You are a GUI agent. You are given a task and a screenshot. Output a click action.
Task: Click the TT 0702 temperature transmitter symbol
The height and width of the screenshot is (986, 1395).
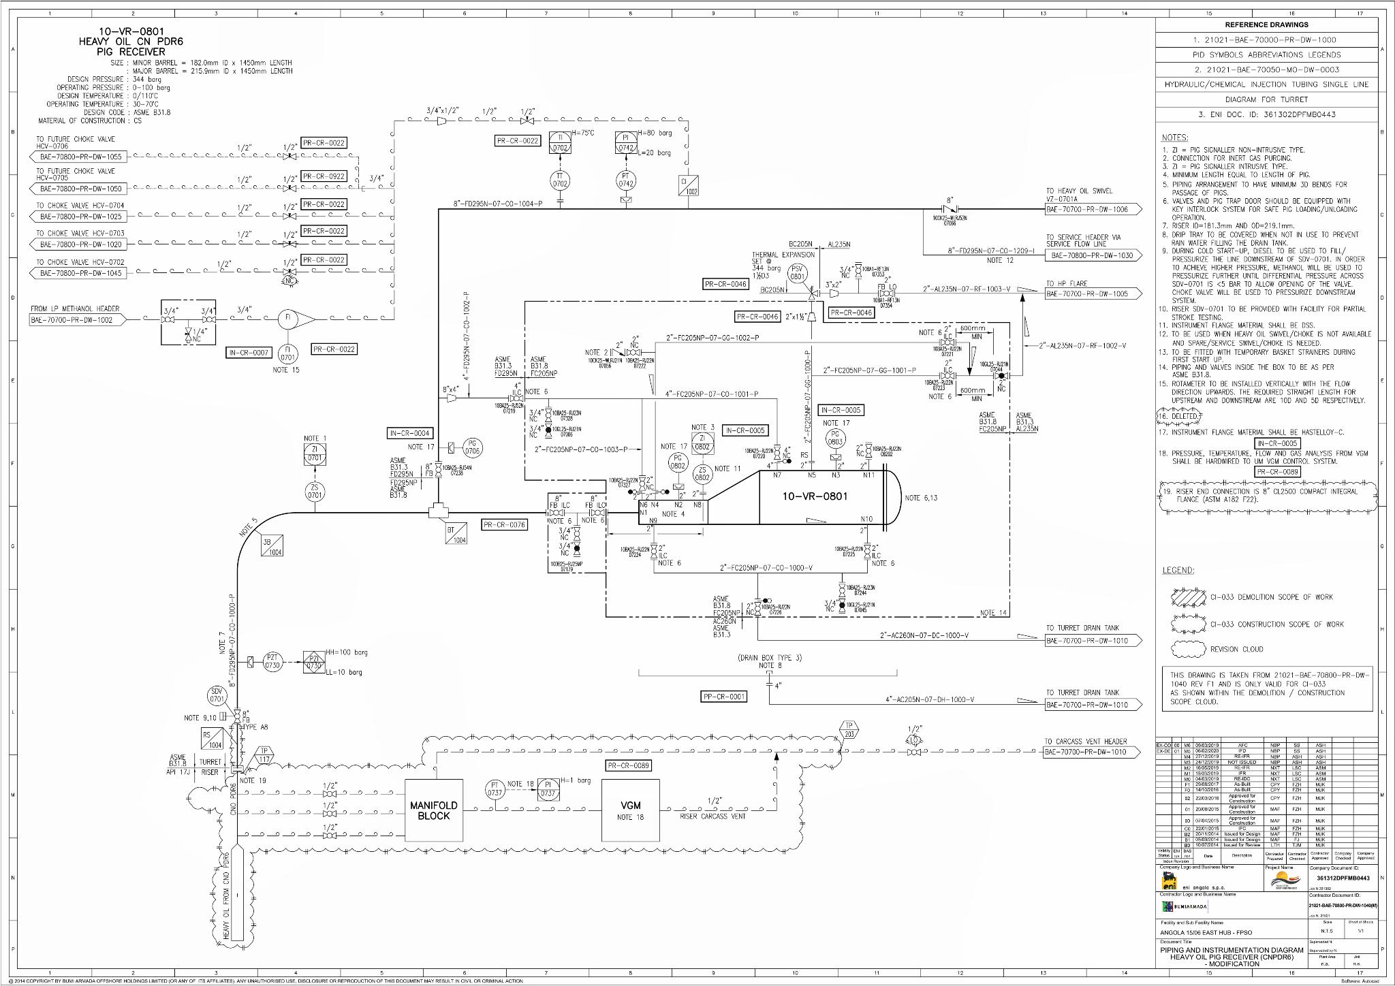coord(560,180)
